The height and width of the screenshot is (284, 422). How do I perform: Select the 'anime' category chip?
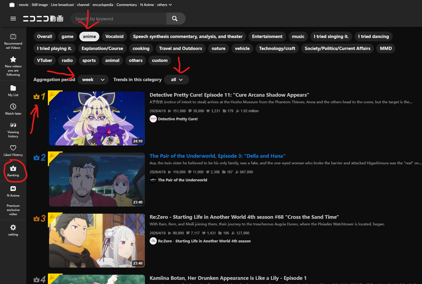[89, 37]
